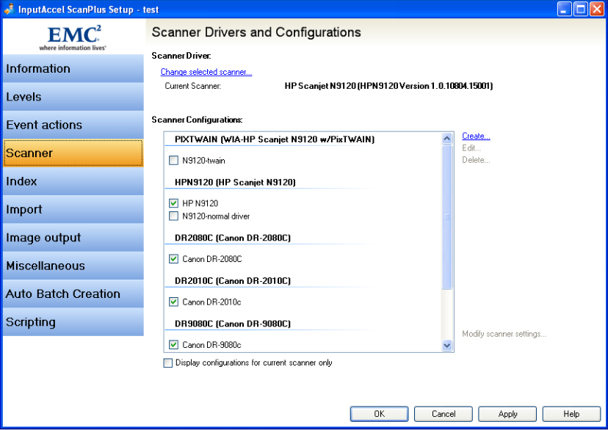Click Change selected scanner link
608x430 pixels.
point(206,72)
